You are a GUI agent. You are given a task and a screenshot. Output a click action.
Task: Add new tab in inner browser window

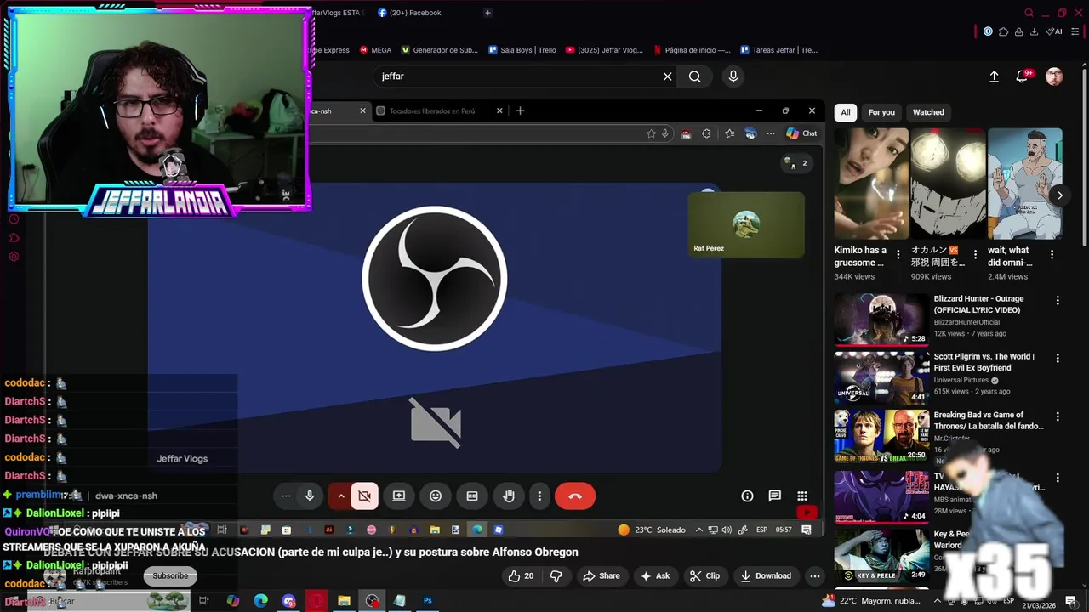coord(520,110)
